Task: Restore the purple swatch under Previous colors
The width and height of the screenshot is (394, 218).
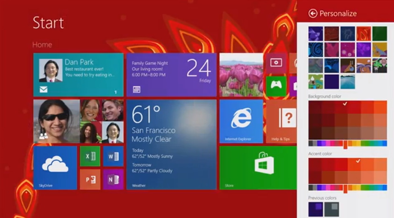Action: tap(316, 210)
